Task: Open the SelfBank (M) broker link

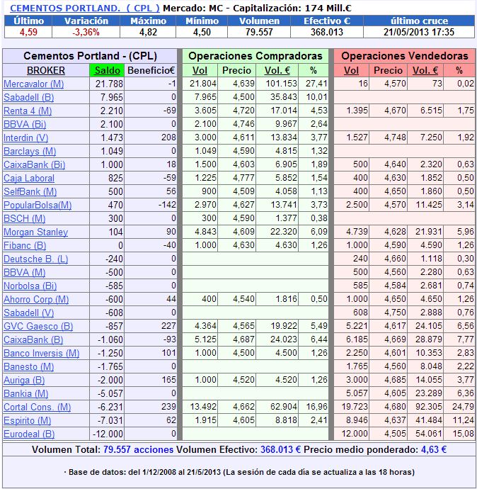Action: pyautogui.click(x=30, y=191)
